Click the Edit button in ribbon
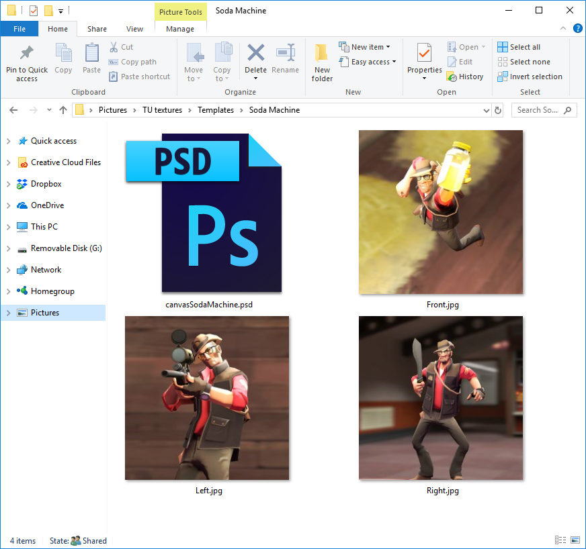The image size is (586, 549). 460,62
